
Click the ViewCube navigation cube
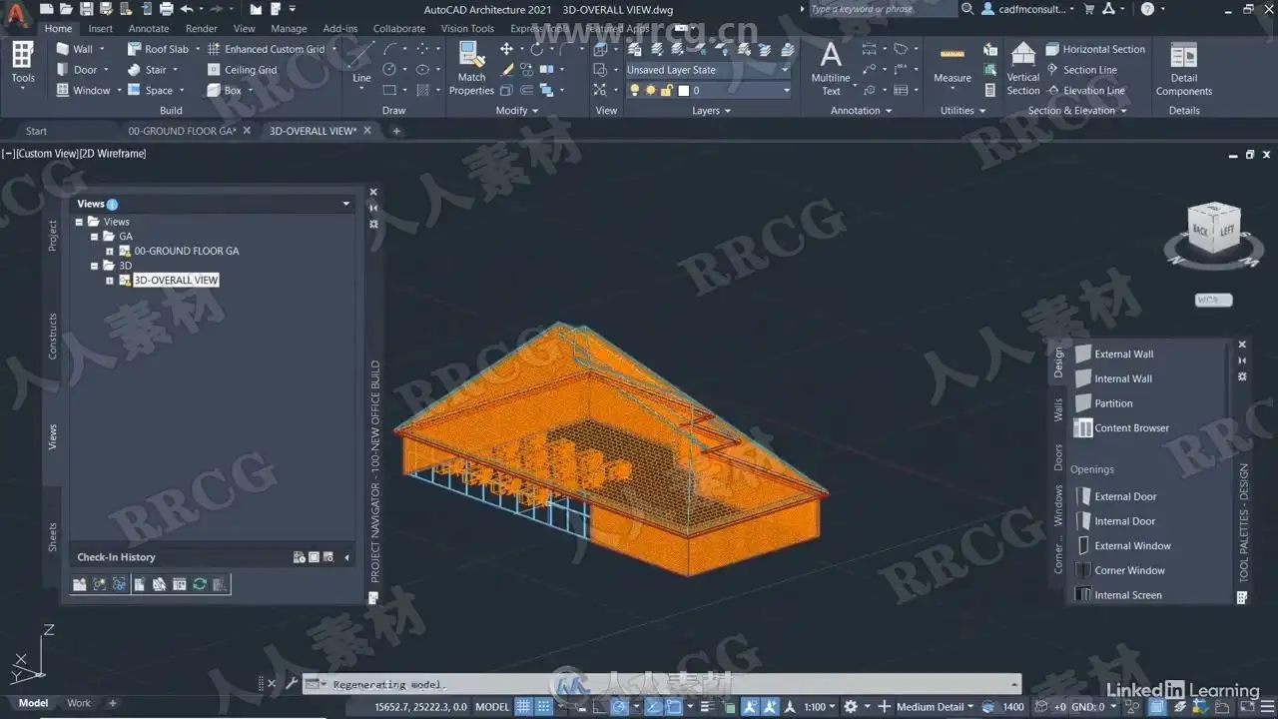pos(1213,230)
